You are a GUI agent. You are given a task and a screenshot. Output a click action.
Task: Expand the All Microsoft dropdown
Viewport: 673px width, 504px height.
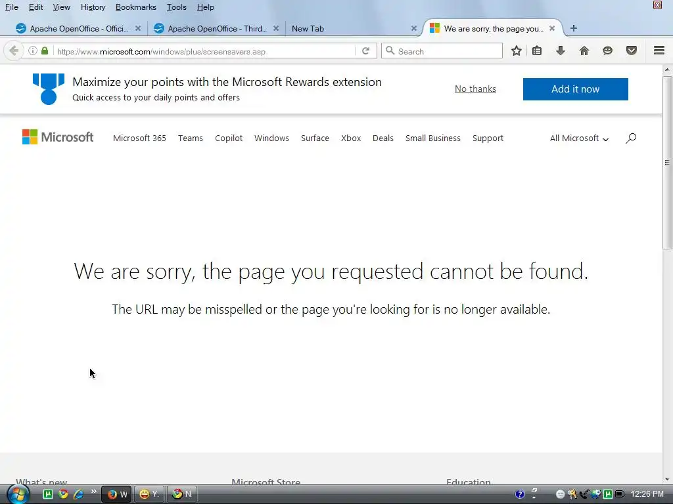579,138
